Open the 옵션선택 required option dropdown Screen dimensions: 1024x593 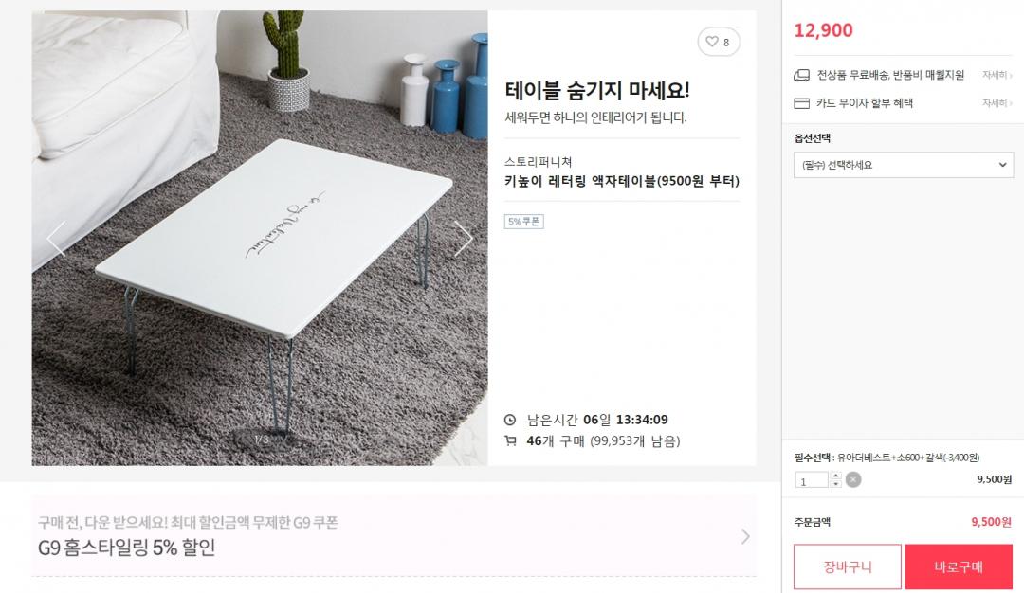904,165
